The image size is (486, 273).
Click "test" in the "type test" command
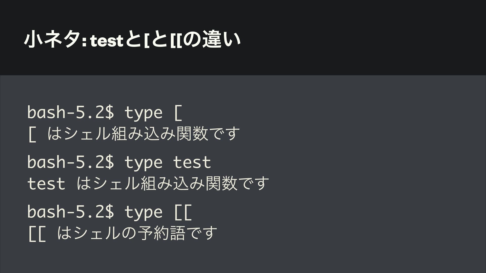192,162
